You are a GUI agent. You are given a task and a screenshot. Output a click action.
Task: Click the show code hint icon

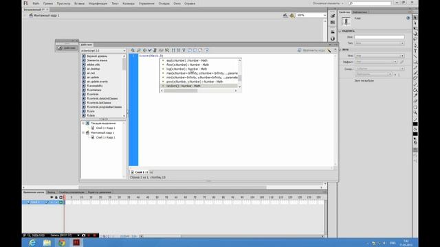162,50
